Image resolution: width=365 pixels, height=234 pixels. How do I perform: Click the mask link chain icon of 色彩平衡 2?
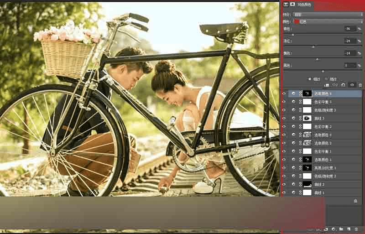(300, 126)
